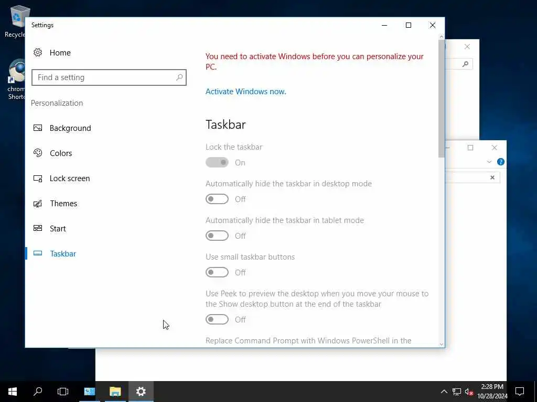Click the Taskbar sidebar icon
537x402 pixels.
(x=38, y=253)
